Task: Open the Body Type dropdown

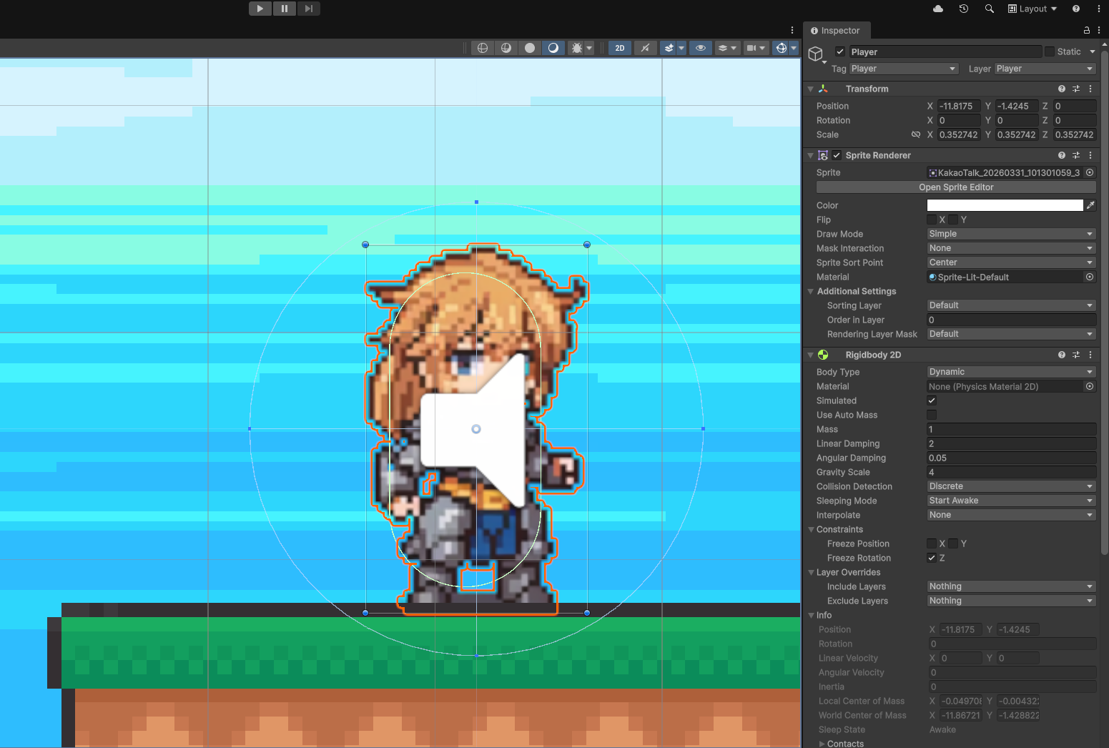Action: coord(1010,372)
